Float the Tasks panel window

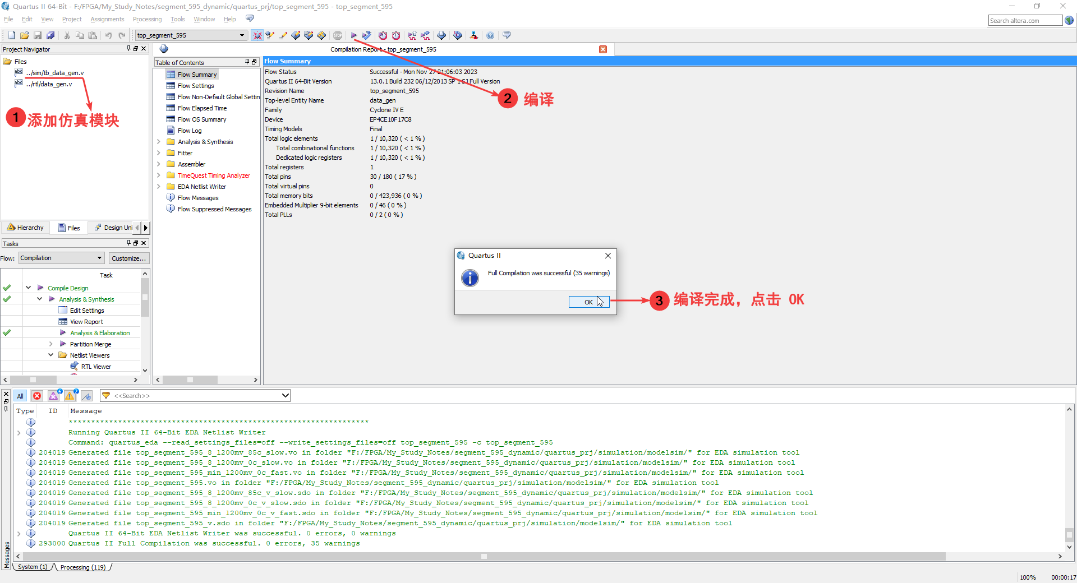click(136, 243)
